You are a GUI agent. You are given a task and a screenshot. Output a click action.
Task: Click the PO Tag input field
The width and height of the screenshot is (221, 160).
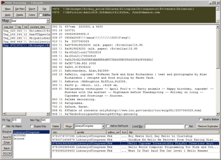coord(16,120)
